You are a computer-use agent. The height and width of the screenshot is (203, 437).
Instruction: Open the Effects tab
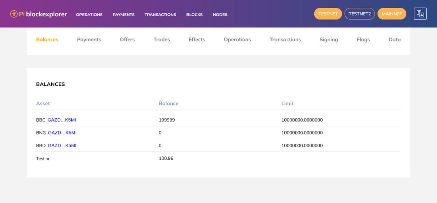coord(197,39)
